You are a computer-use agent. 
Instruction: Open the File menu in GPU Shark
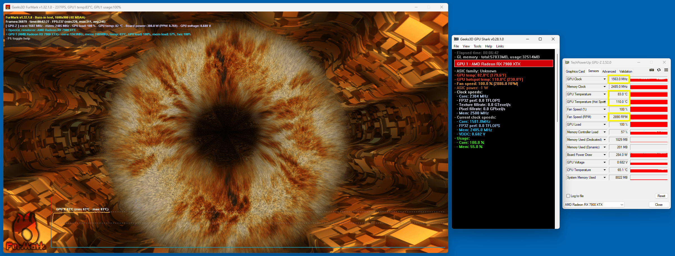point(456,46)
